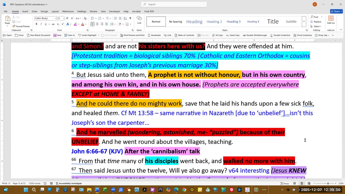345x194 pixels.
Task: Insert a Link from Kevin group
Action: (139, 20)
